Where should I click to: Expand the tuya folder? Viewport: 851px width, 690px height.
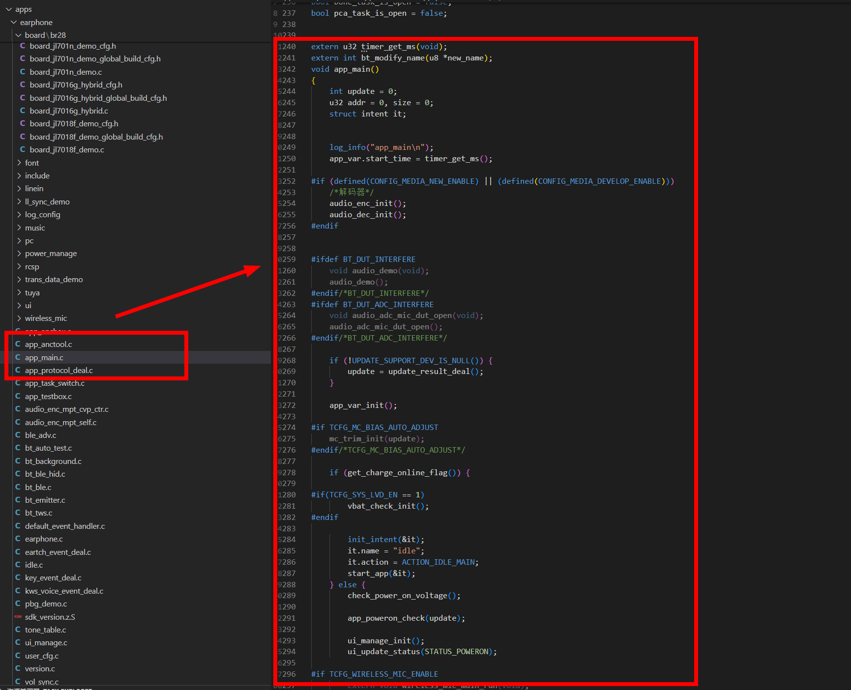pyautogui.click(x=19, y=292)
